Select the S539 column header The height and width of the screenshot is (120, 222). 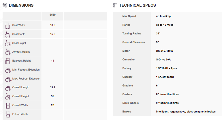point(52,15)
